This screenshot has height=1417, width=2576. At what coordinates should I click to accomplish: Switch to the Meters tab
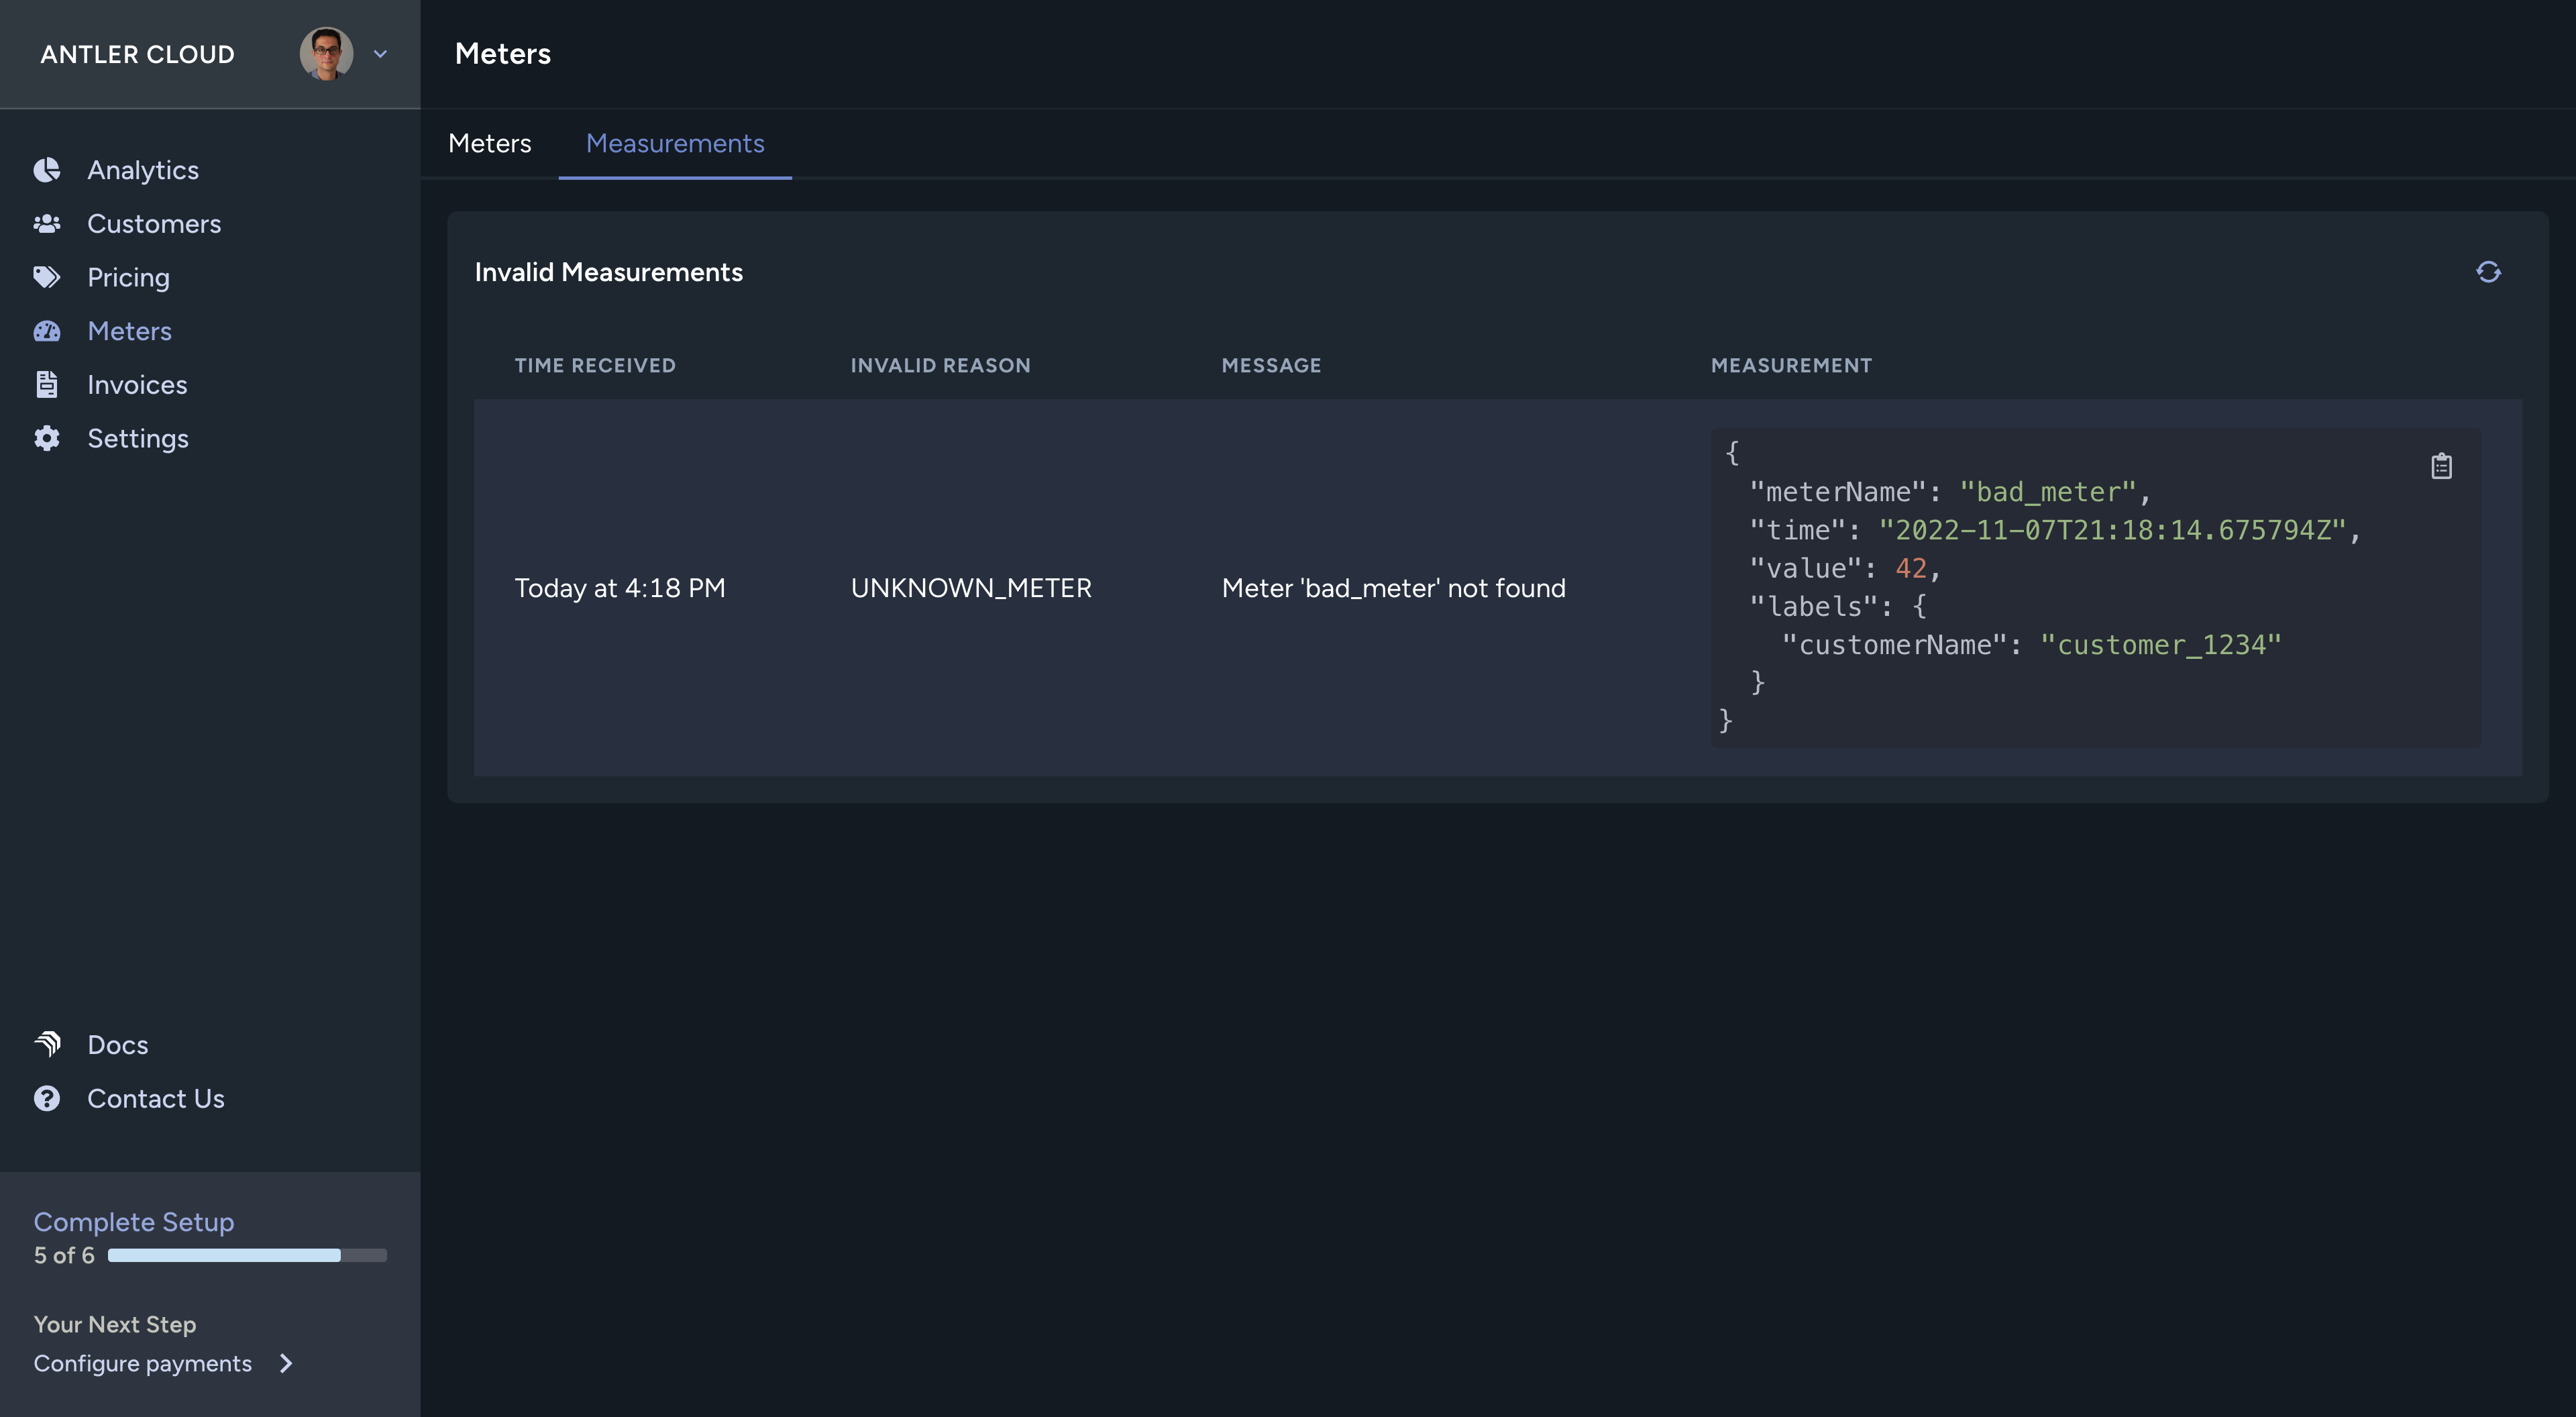[x=489, y=143]
